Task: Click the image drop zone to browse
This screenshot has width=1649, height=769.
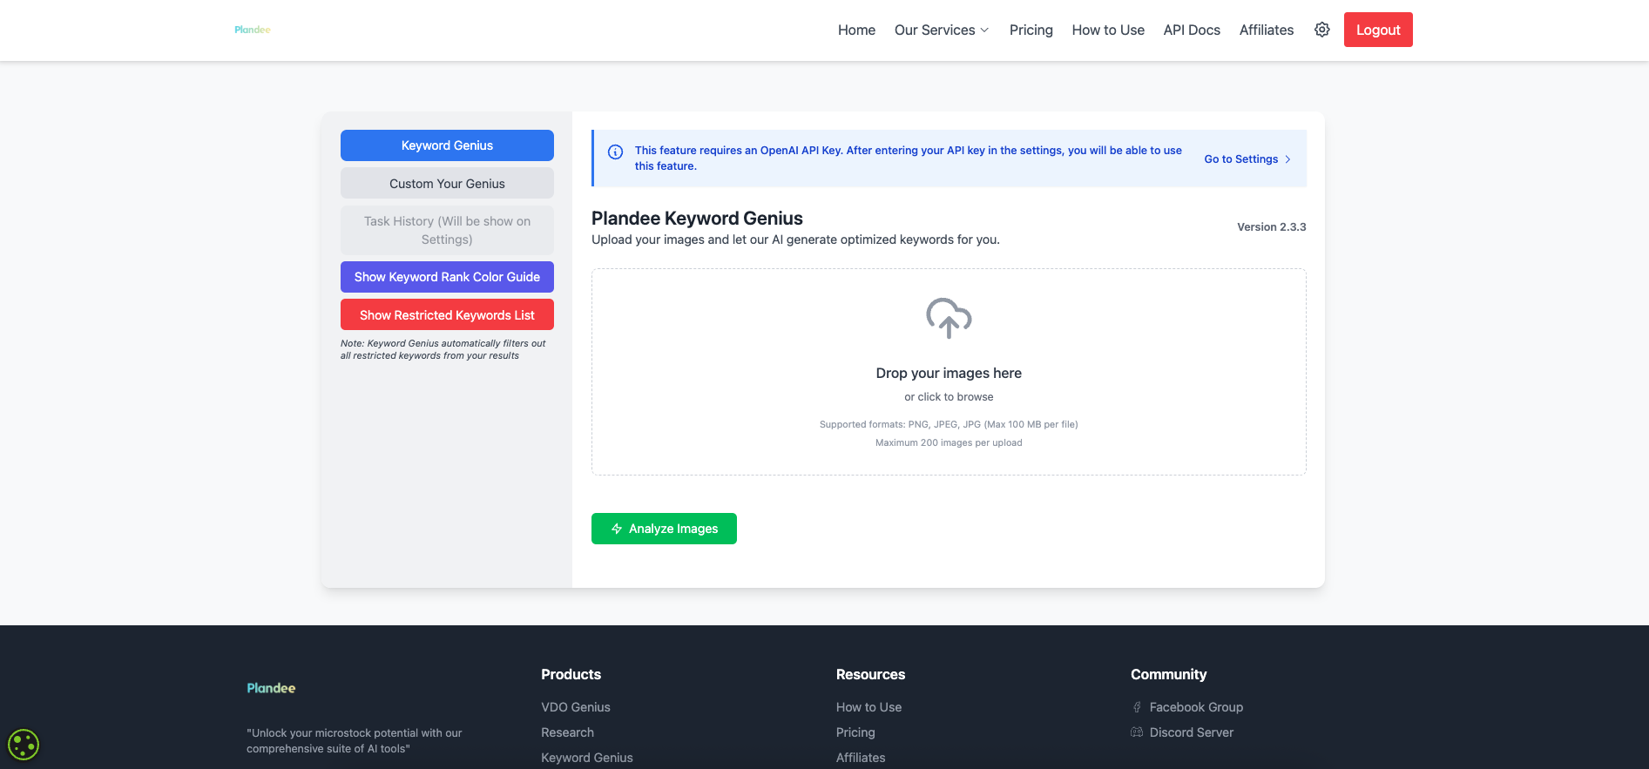Action: [949, 372]
